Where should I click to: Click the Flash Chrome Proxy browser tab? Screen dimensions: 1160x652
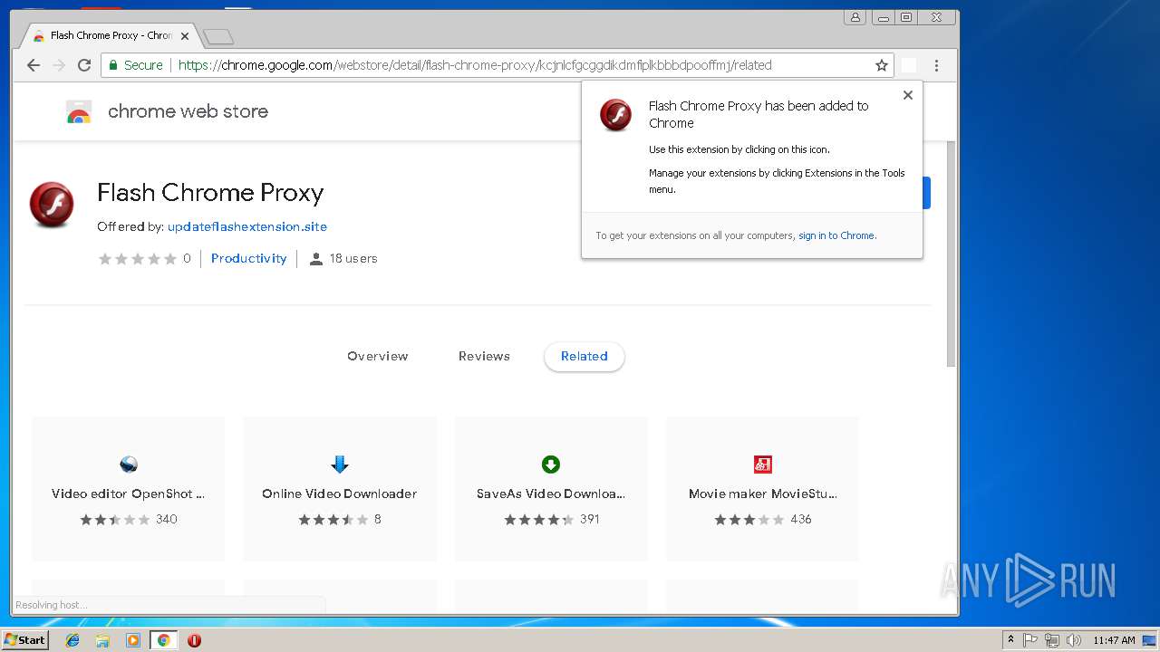[x=111, y=36]
